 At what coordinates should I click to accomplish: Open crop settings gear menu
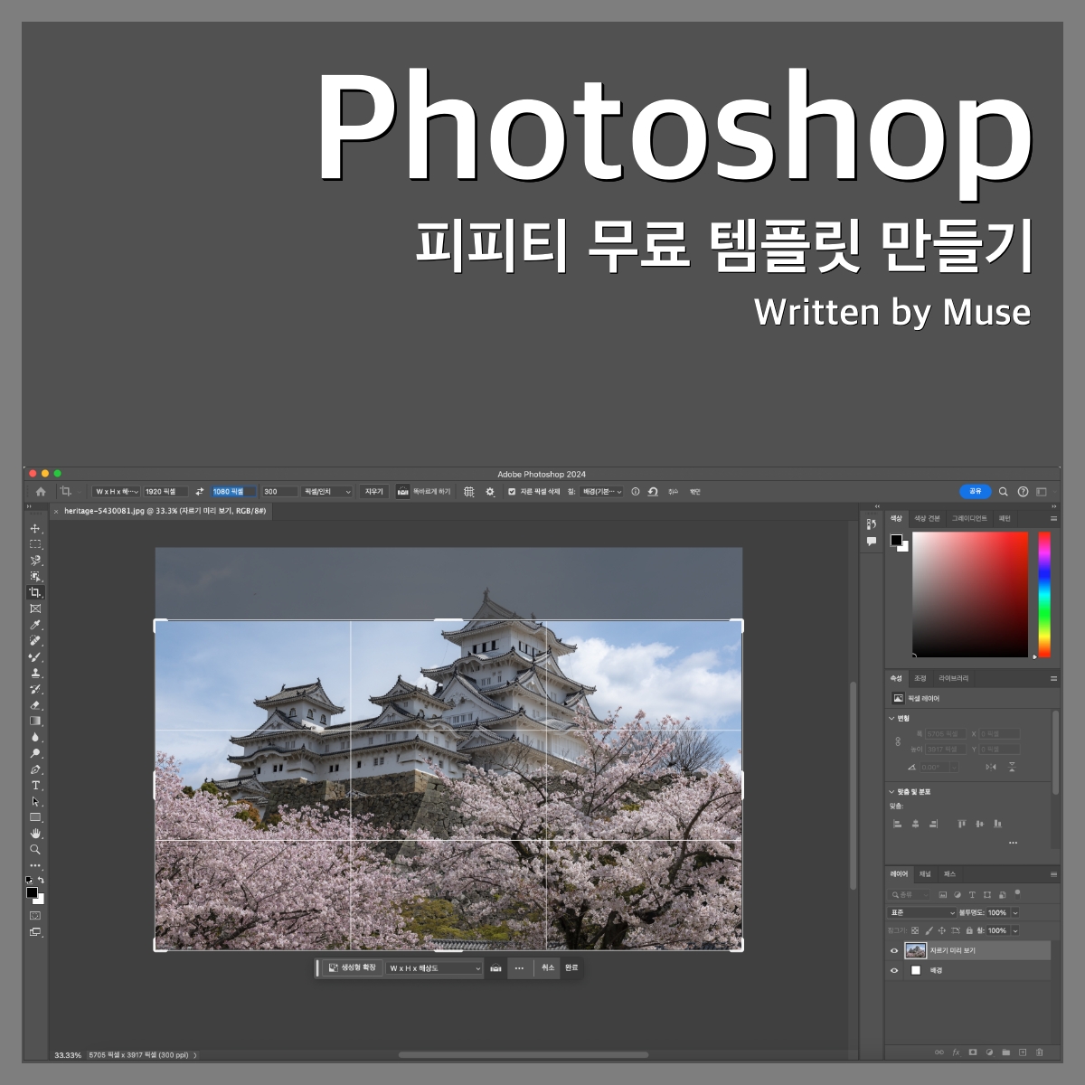pos(490,492)
